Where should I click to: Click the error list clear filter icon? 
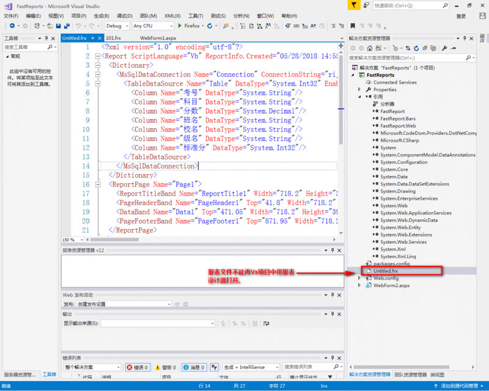pos(214,367)
